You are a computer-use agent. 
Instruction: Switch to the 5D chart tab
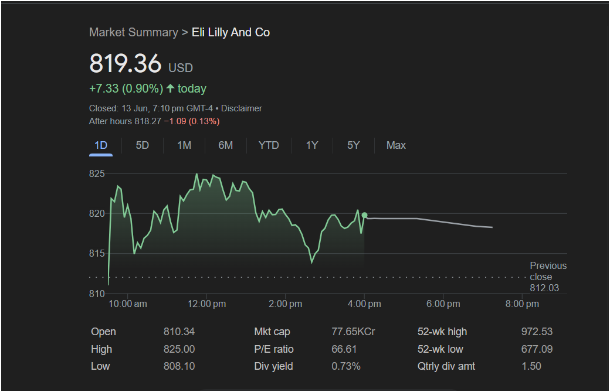point(143,146)
